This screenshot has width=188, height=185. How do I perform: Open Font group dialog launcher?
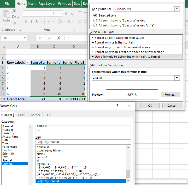tap(74, 30)
